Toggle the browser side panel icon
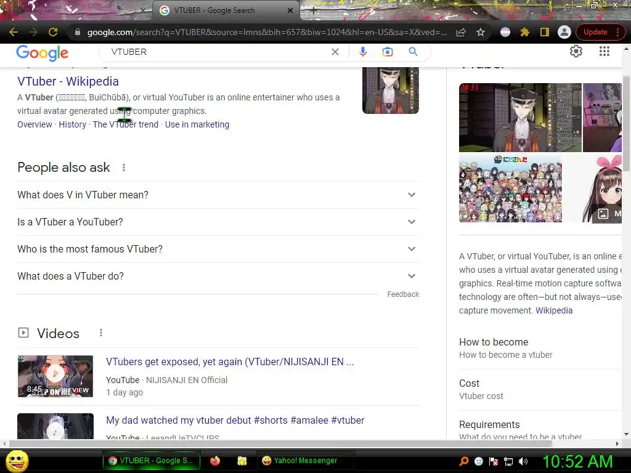 point(545,32)
